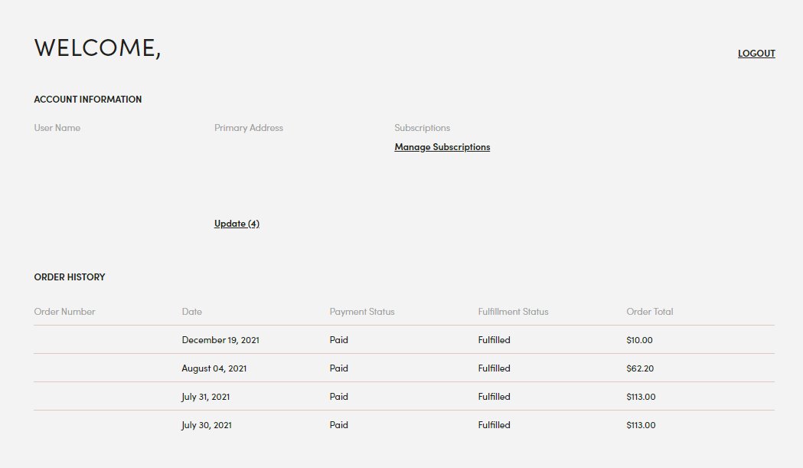Select the July 30, 2021 order date
803x468 pixels.
207,425
